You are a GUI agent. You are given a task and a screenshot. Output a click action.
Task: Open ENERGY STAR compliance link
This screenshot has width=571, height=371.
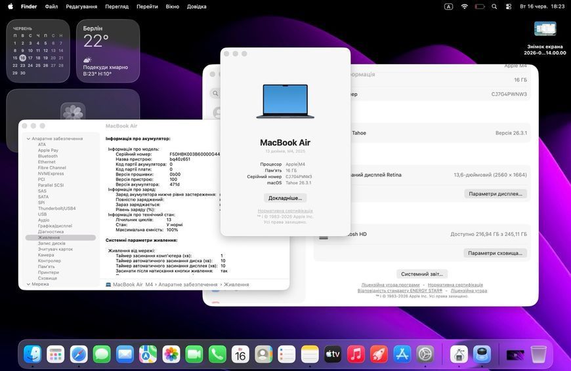coord(400,290)
